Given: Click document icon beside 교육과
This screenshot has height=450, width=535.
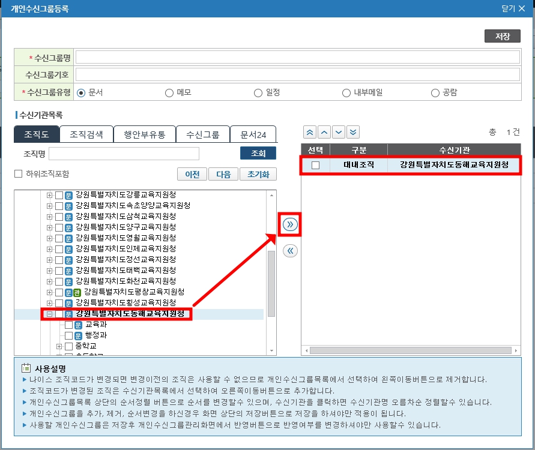Looking at the screenshot, I should [78, 325].
